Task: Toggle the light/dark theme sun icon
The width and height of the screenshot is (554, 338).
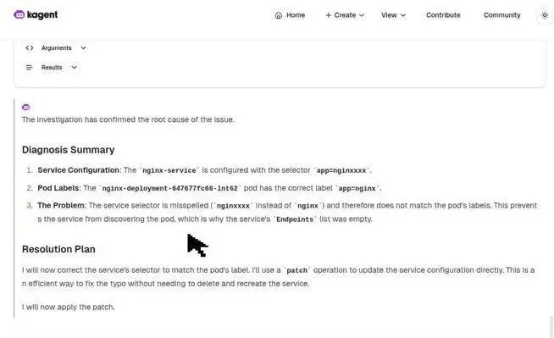Action: click(545, 15)
